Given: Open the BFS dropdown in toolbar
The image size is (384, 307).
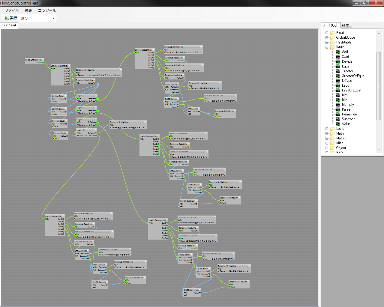Looking at the screenshot, I should coord(54,18).
